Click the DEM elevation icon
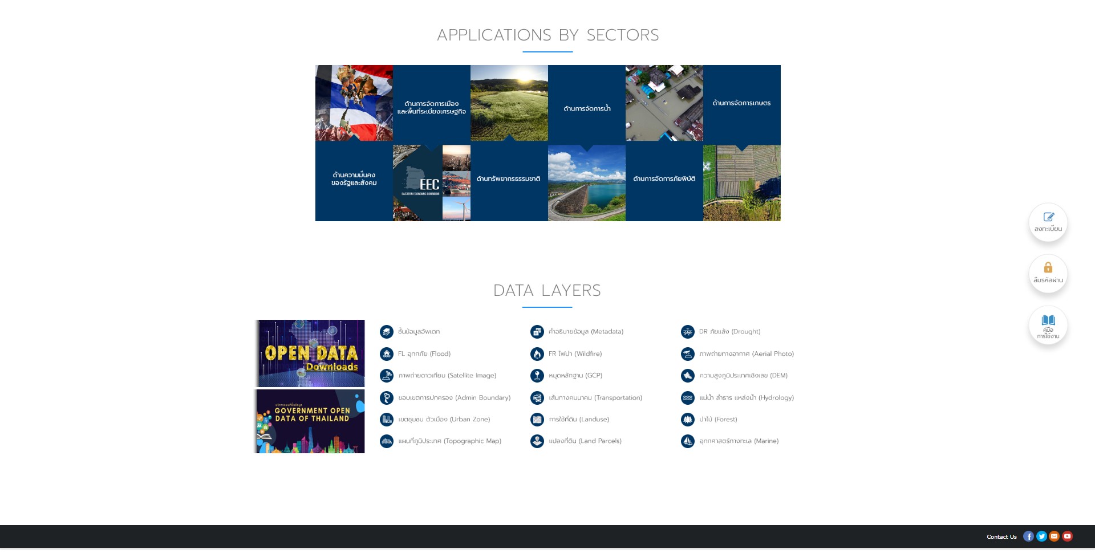Screen dimensions: 1095x557 click(688, 376)
